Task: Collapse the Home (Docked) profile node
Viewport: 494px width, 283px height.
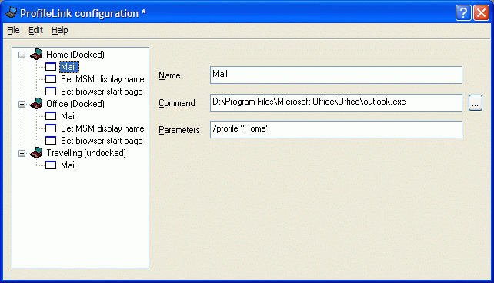Action: coord(22,55)
